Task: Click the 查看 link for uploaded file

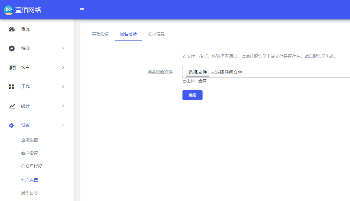Action: (x=203, y=81)
